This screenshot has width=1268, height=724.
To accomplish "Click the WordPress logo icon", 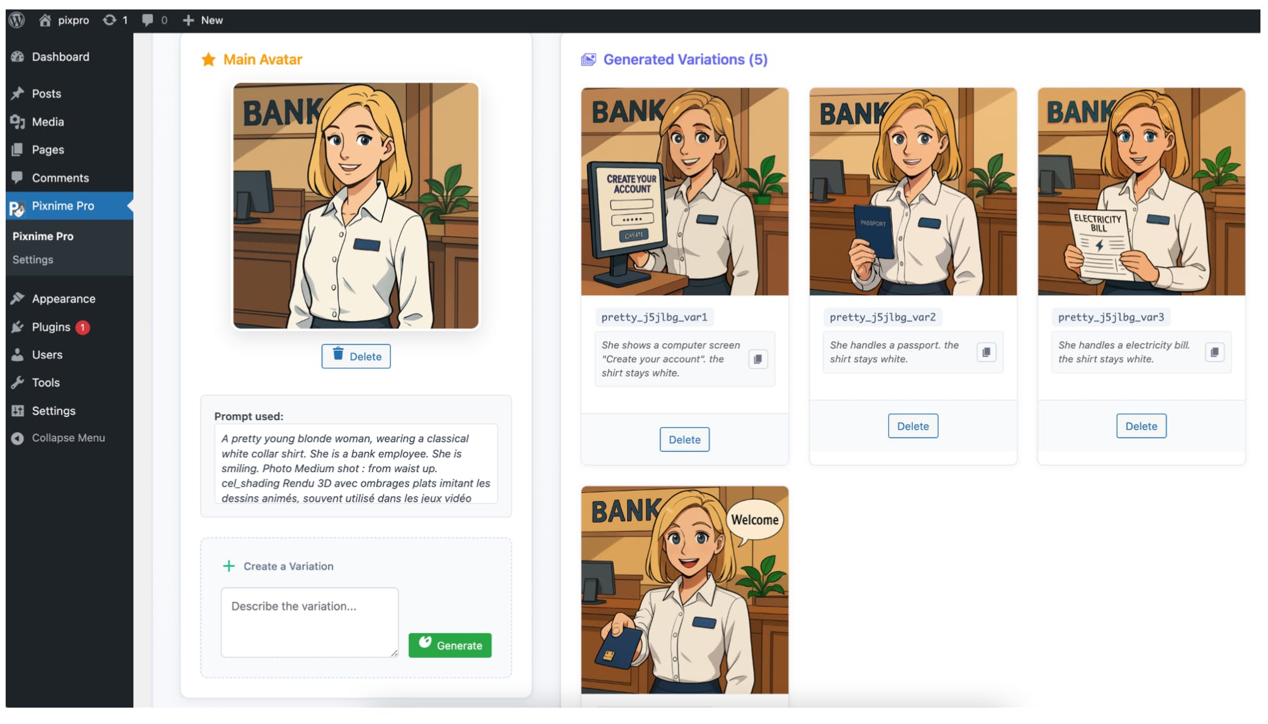I will [17, 20].
